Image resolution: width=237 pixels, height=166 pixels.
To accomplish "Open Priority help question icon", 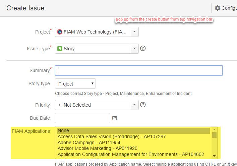I will (x=143, y=105).
